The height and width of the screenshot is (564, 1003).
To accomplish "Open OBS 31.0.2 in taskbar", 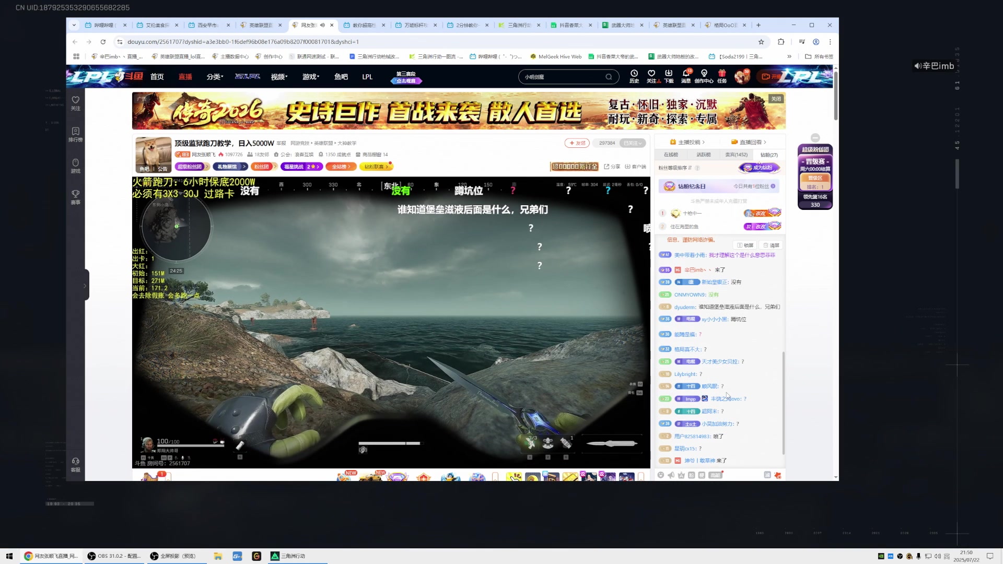I will pyautogui.click(x=114, y=556).
